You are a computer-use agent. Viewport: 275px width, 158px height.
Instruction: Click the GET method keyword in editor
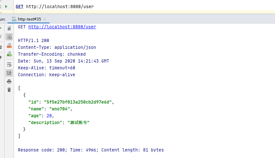(19, 7)
